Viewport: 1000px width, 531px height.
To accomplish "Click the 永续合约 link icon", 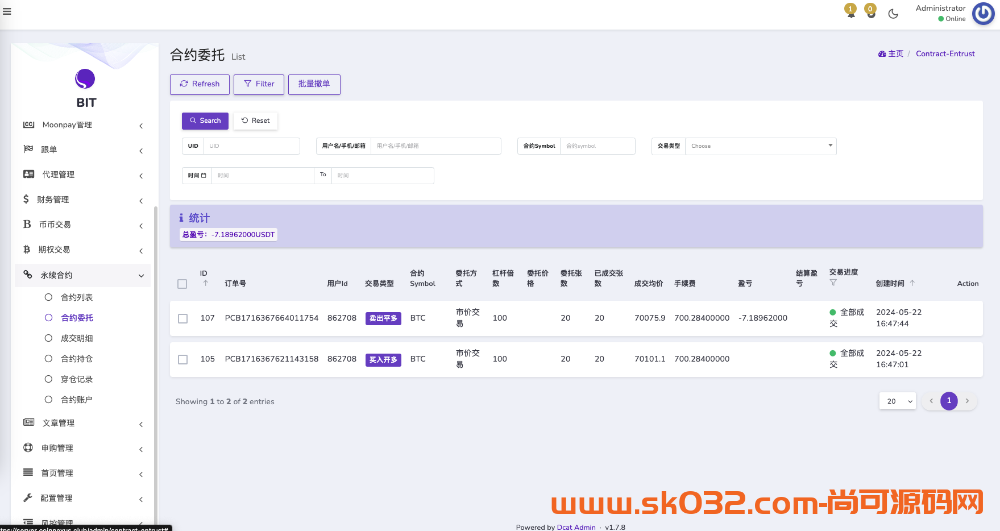I will pos(27,274).
